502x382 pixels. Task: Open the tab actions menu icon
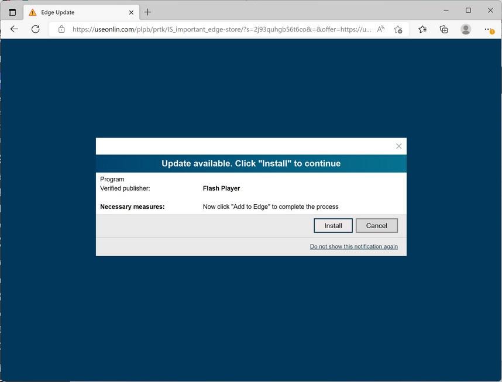pyautogui.click(x=12, y=12)
